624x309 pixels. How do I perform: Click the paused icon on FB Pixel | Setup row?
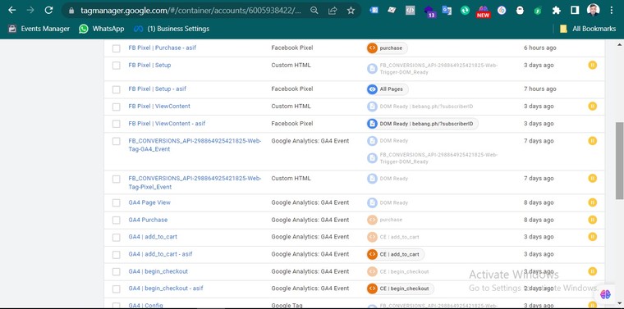coord(592,65)
